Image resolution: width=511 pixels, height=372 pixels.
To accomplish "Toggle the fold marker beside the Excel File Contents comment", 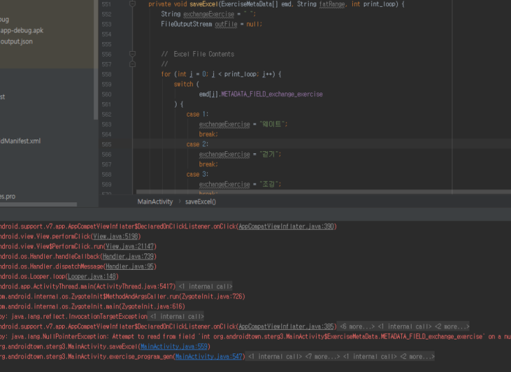I will 132,54.
